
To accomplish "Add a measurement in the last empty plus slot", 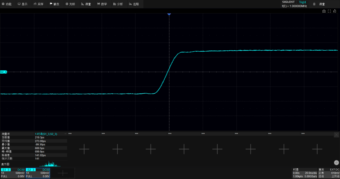I will pos(317,149).
